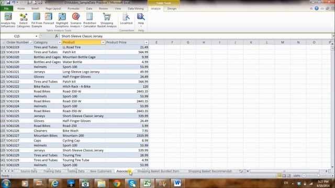The image size is (335, 188).
Task: Open Scenario Analysis menu
Action: 76,20
